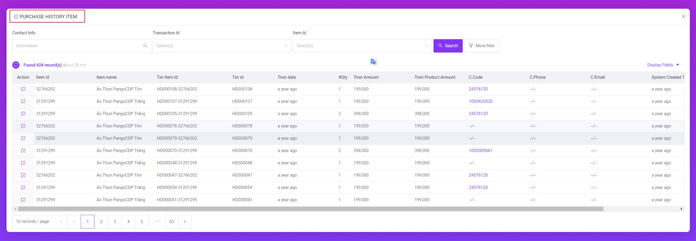The image size is (696, 241).
Task: Click the magnifier icon in Contact Info field
Action: 145,46
